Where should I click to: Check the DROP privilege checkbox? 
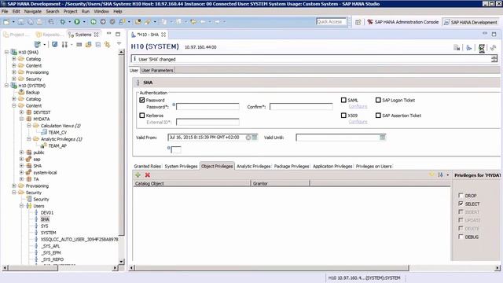[461, 195]
